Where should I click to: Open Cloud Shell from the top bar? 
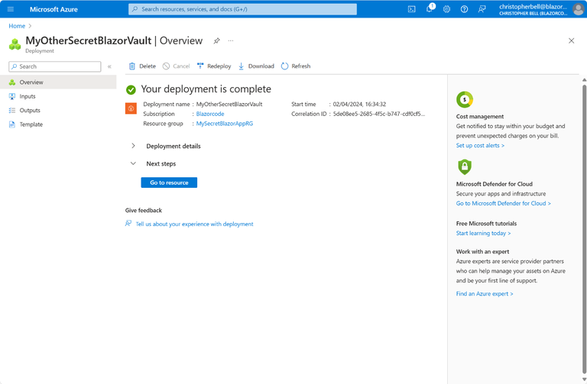pyautogui.click(x=411, y=9)
